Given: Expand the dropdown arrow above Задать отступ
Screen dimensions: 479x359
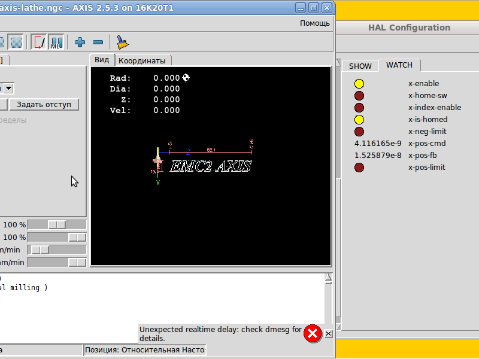Looking at the screenshot, I should point(9,89).
